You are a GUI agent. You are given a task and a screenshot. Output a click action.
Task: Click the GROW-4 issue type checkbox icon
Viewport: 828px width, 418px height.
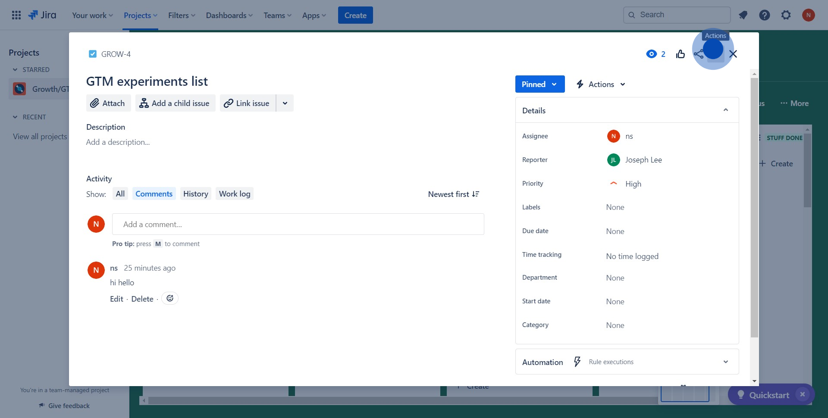(92, 54)
